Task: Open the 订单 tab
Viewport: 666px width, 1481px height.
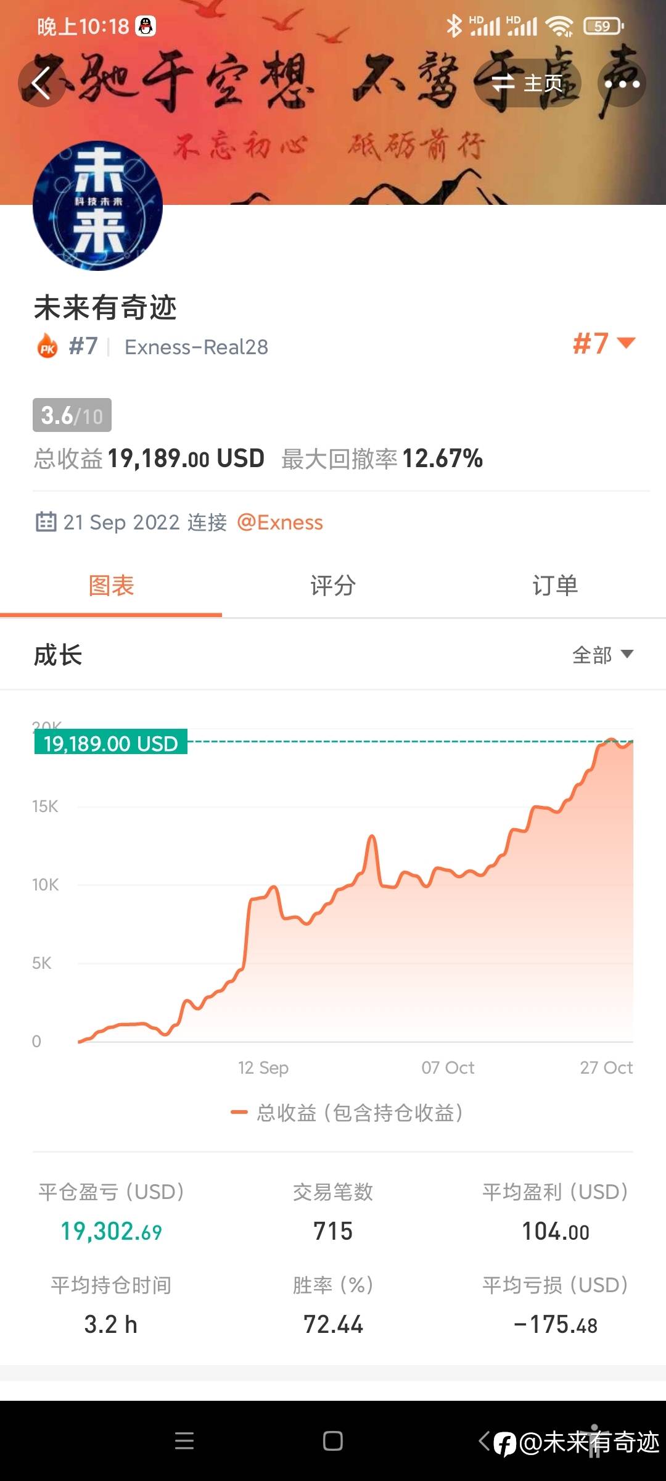Action: coord(555,586)
